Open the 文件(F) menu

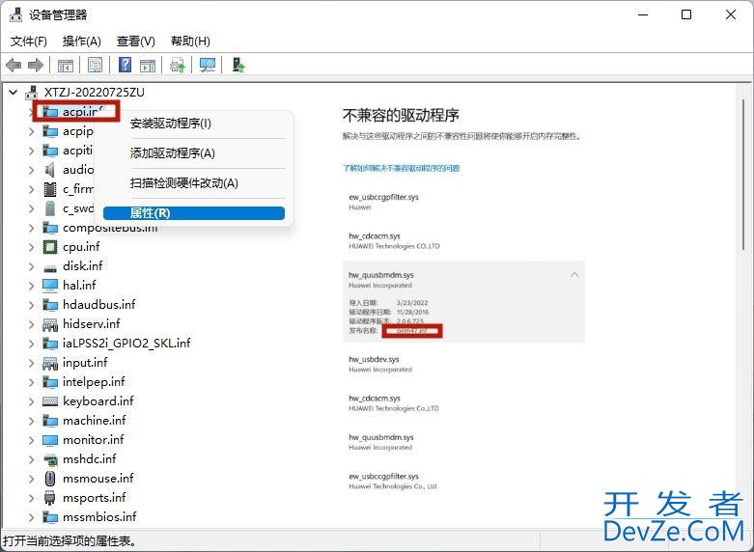(29, 41)
